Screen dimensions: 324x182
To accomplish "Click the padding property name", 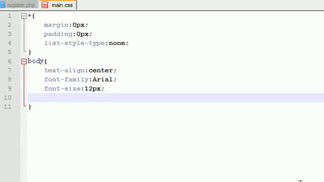I will coord(58,34).
